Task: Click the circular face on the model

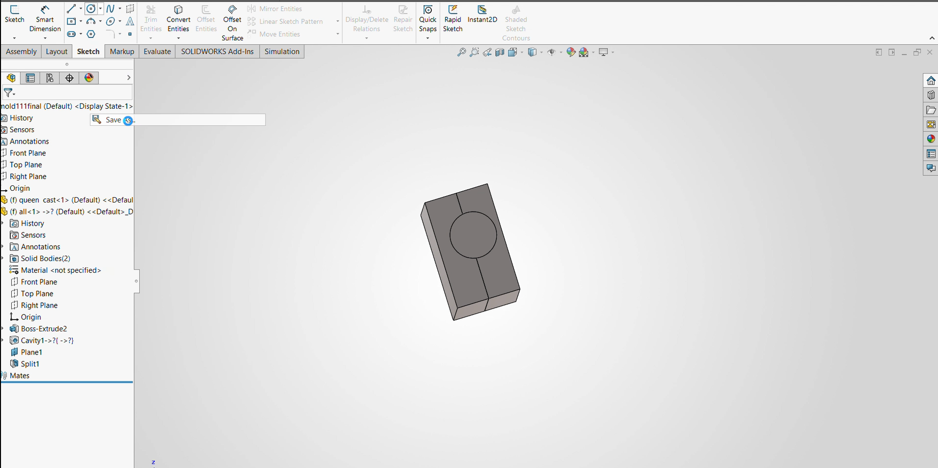Action: pos(473,235)
